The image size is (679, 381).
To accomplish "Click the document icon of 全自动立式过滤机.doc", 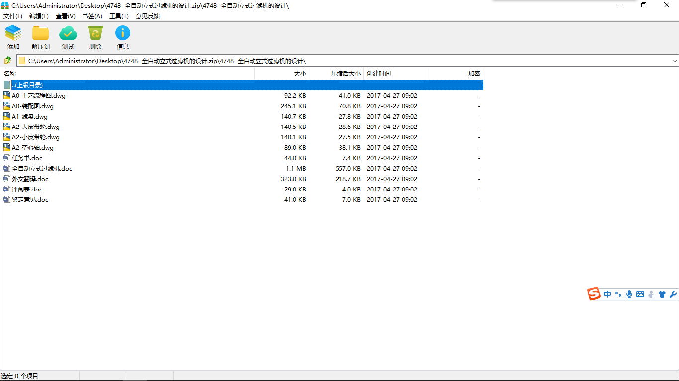I will (x=7, y=168).
